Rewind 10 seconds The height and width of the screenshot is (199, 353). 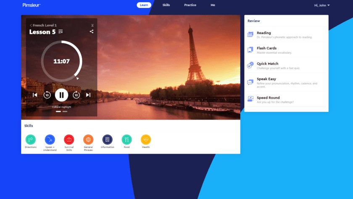pyautogui.click(x=47, y=95)
